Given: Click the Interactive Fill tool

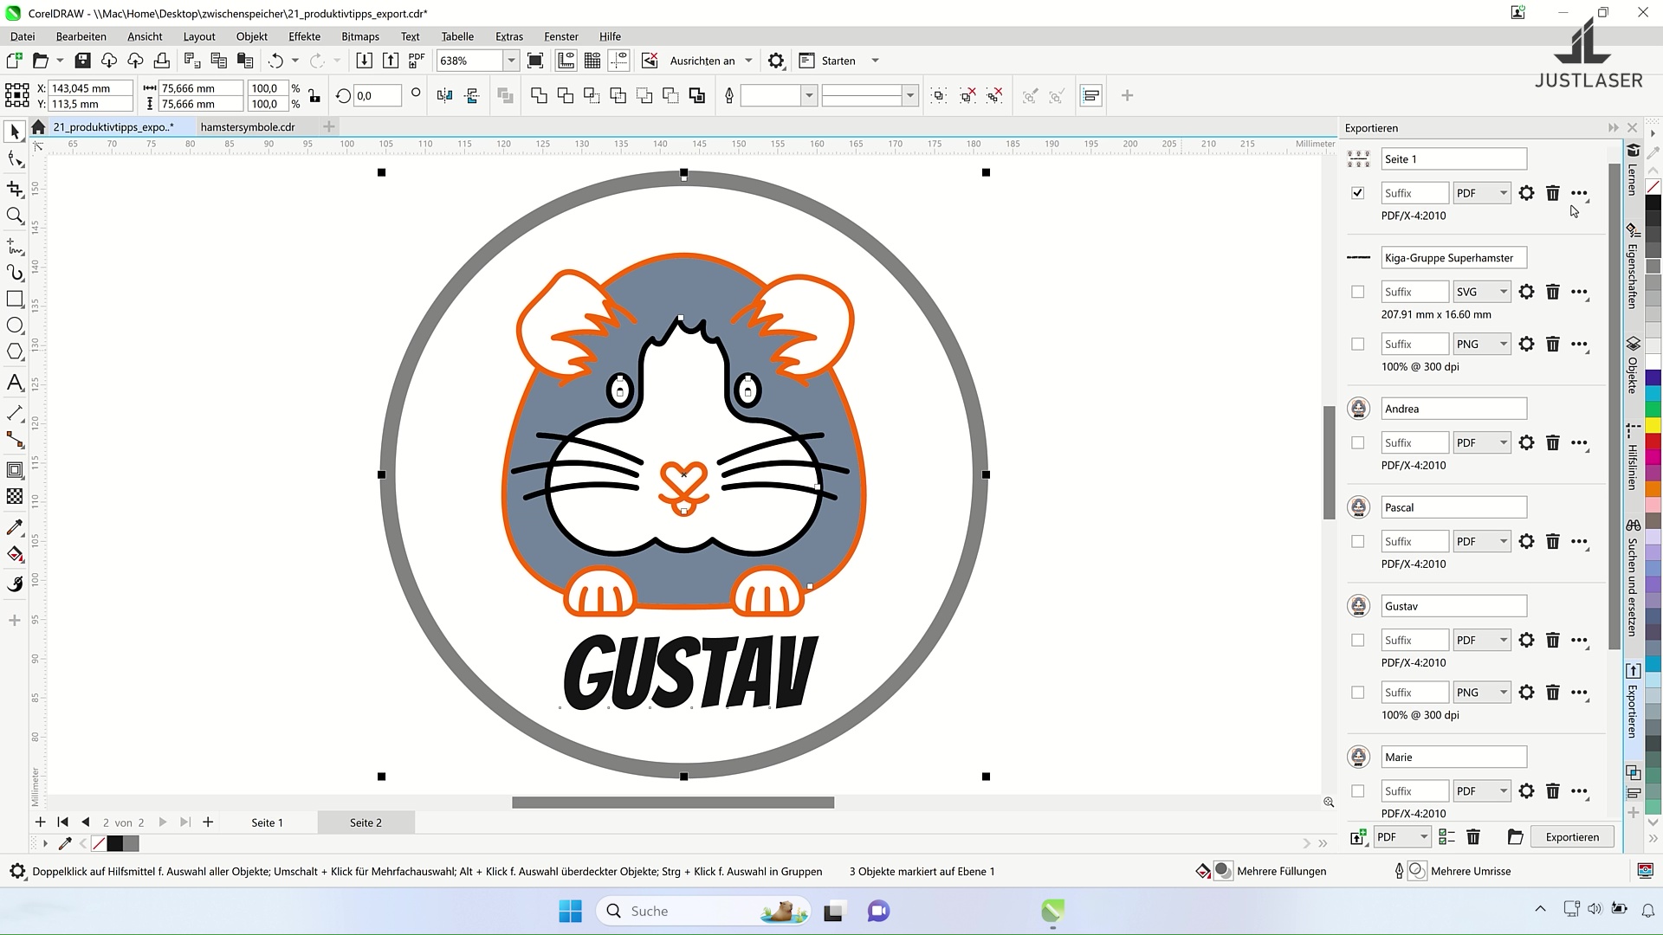Looking at the screenshot, I should [15, 555].
